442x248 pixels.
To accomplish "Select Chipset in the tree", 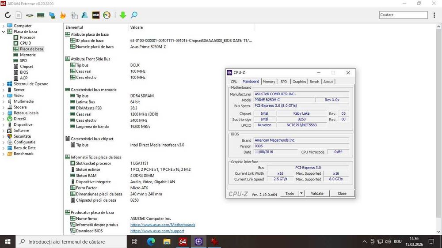I will [x=27, y=67].
